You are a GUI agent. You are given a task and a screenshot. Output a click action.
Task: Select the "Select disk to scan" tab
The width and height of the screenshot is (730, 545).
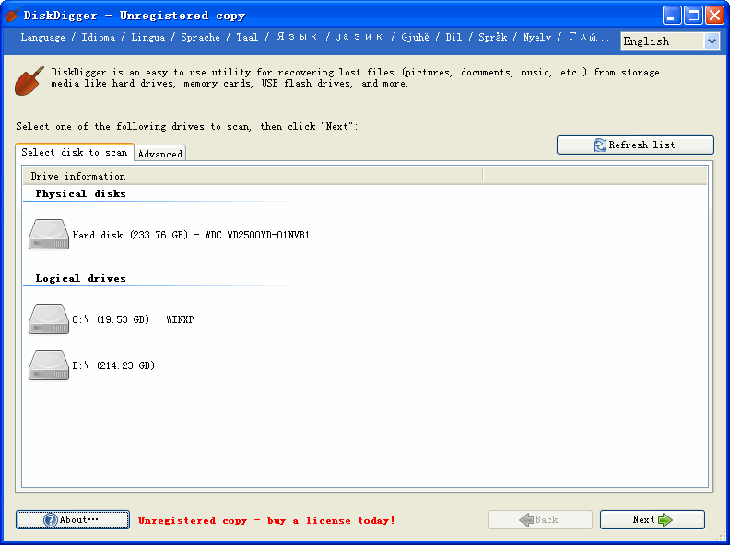click(x=75, y=153)
